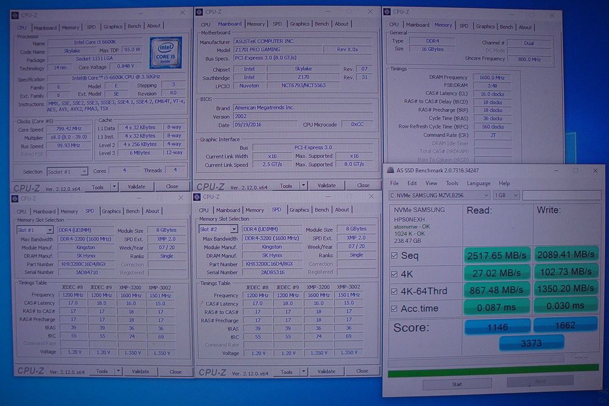This screenshot has width=609, height=406.
Task: Click the write score 1662
Action: pos(565,325)
